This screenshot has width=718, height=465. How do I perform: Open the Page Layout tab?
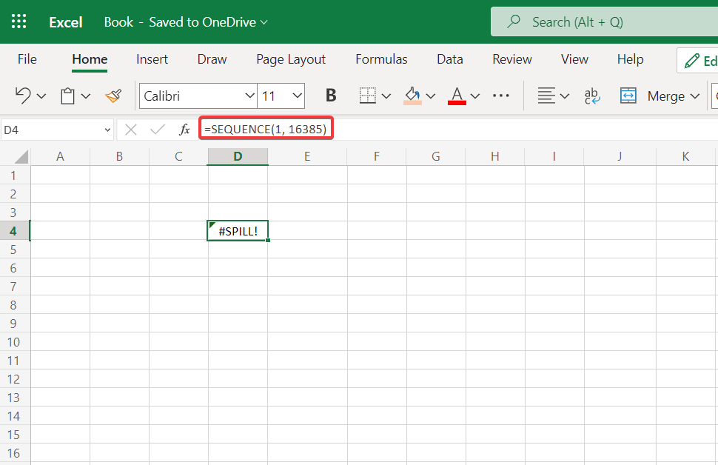291,59
